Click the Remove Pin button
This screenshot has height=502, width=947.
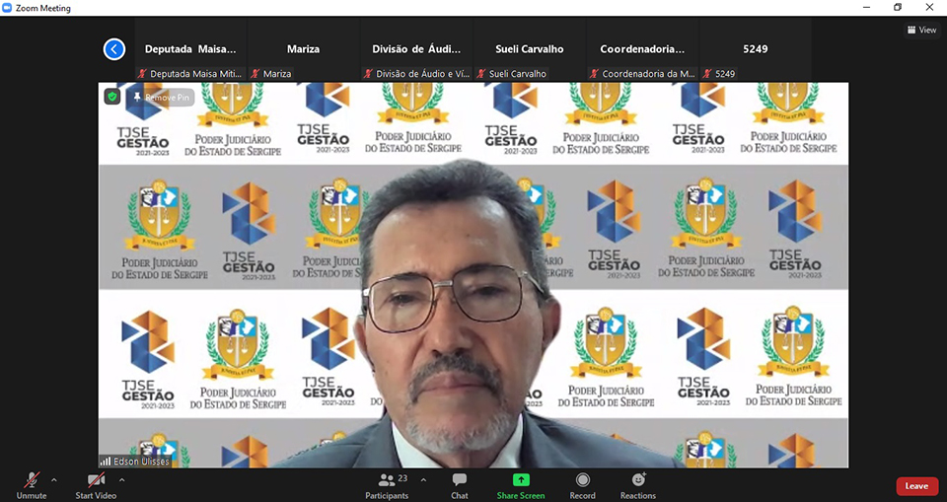pyautogui.click(x=161, y=98)
